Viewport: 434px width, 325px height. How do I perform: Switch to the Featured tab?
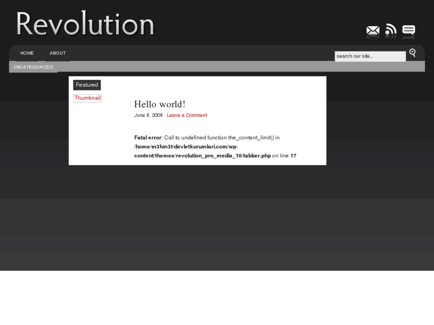coord(87,85)
